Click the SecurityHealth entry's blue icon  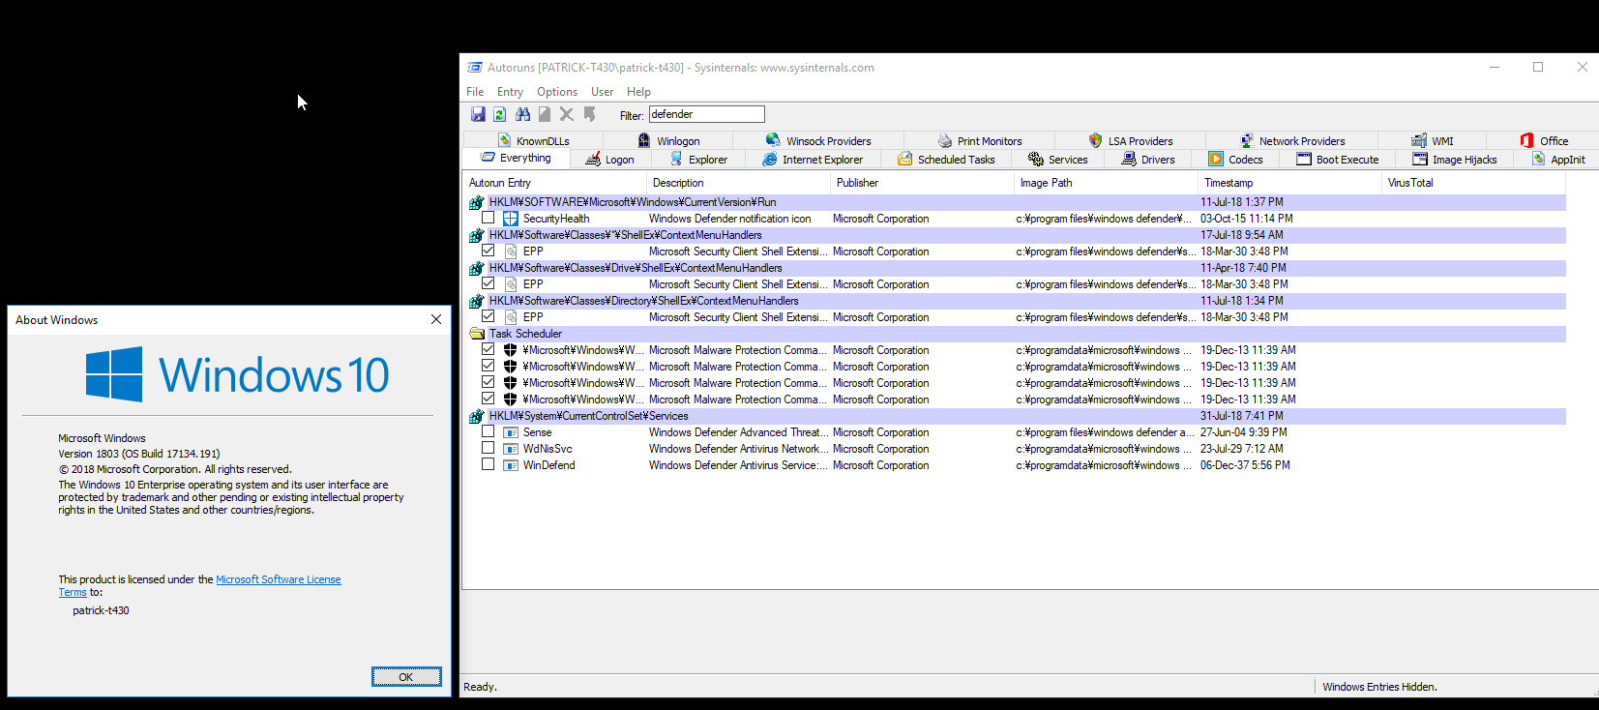click(x=510, y=219)
